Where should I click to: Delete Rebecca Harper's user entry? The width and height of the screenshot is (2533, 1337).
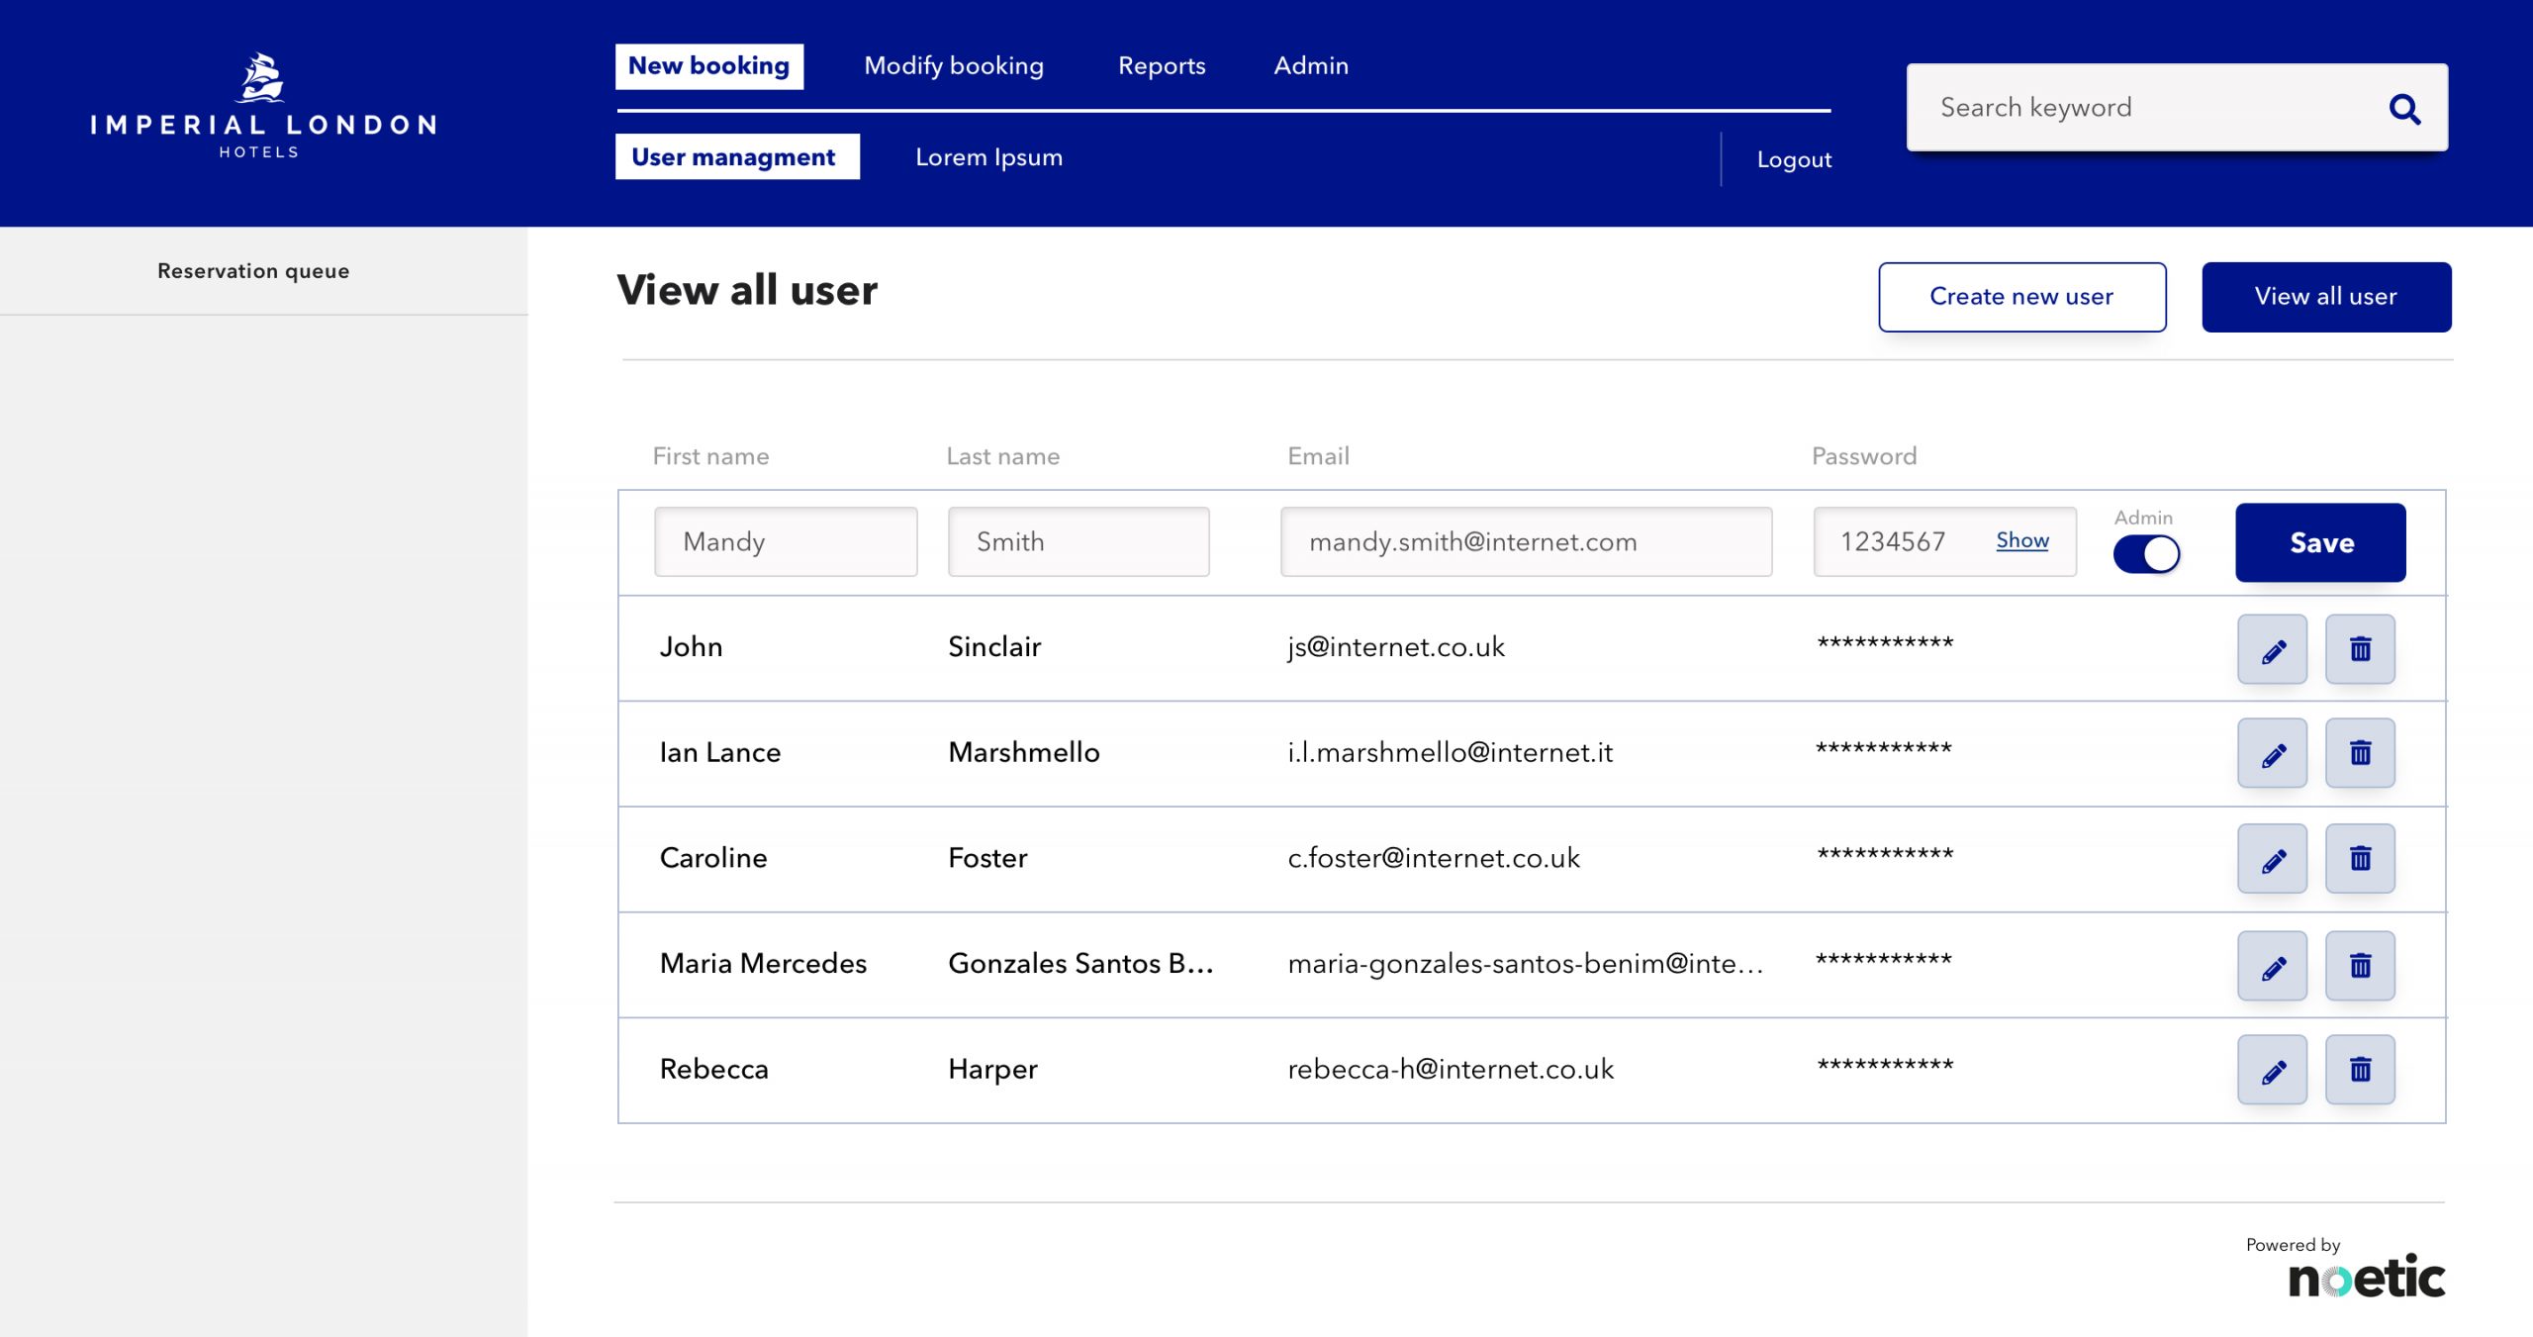pyautogui.click(x=2359, y=1069)
